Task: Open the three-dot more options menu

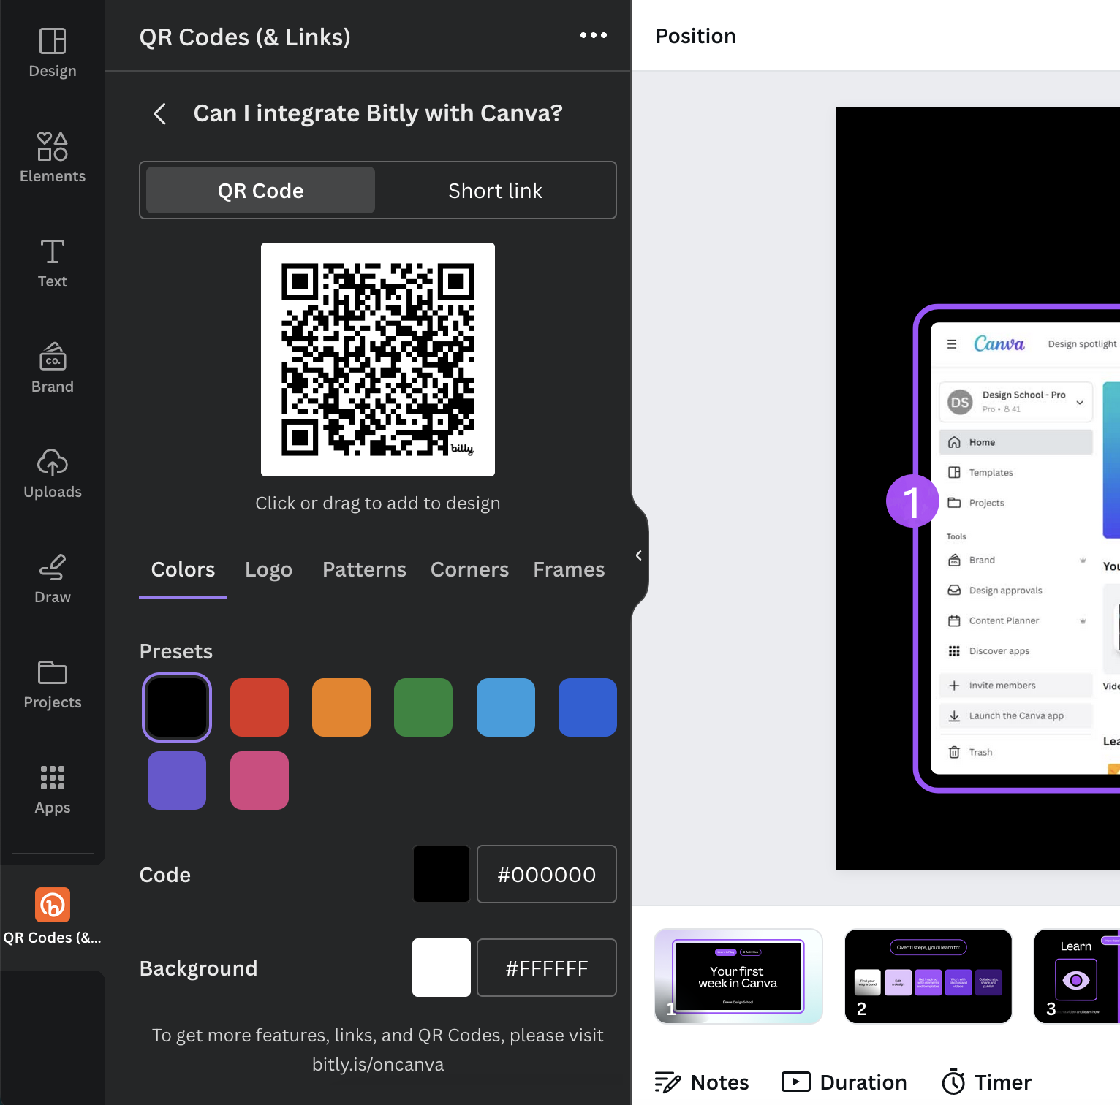Action: click(594, 35)
